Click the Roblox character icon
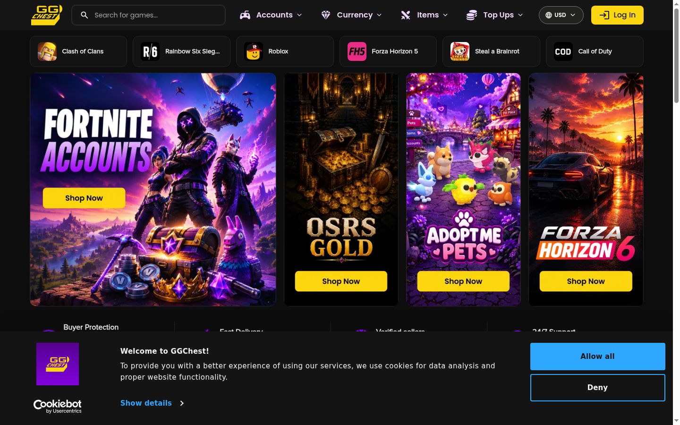Screen dimensions: 680x425 coord(254,51)
